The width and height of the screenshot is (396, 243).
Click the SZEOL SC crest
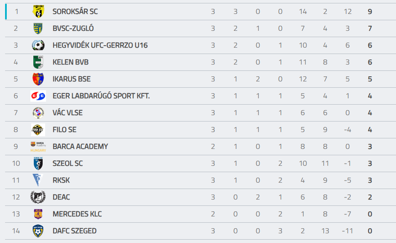pos(38,163)
